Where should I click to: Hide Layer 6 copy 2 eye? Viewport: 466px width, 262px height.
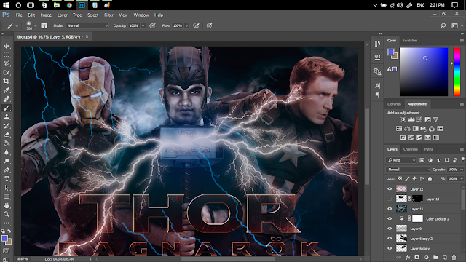pyautogui.click(x=390, y=238)
